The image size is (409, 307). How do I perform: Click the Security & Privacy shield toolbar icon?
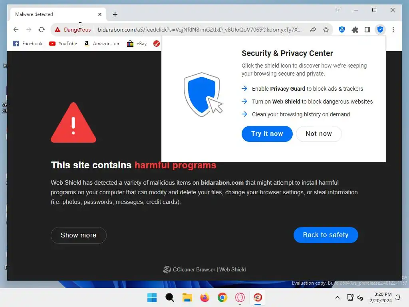click(380, 30)
